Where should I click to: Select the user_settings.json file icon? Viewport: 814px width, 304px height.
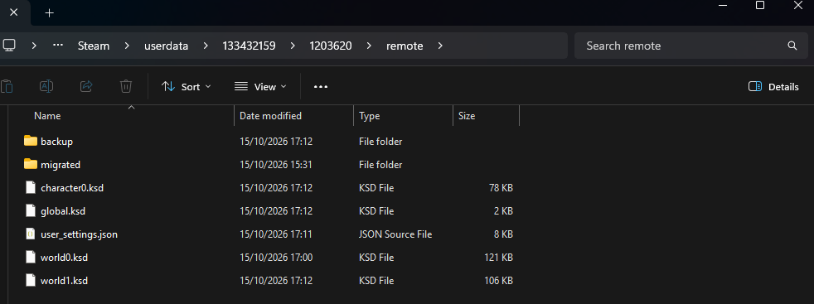[x=31, y=234]
